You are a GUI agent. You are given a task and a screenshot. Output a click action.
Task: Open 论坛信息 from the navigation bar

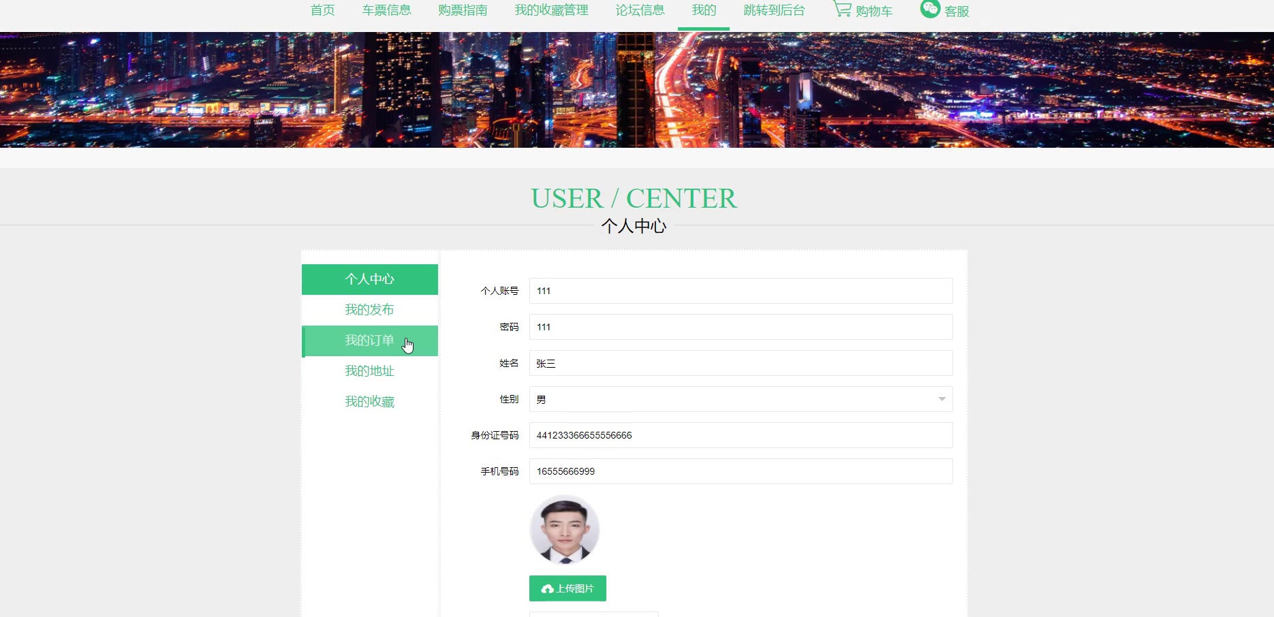click(640, 10)
